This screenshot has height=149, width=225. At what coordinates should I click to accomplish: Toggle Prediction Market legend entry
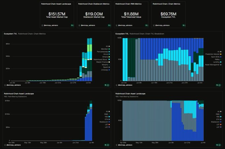[213, 54]
